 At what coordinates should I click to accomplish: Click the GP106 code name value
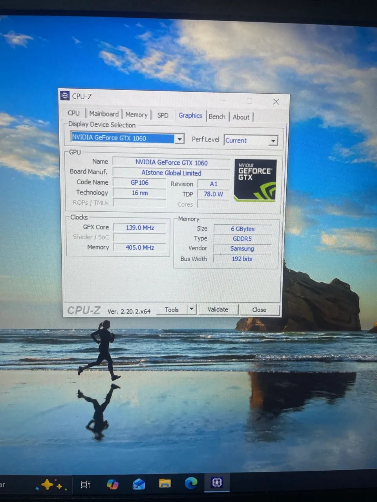(139, 183)
